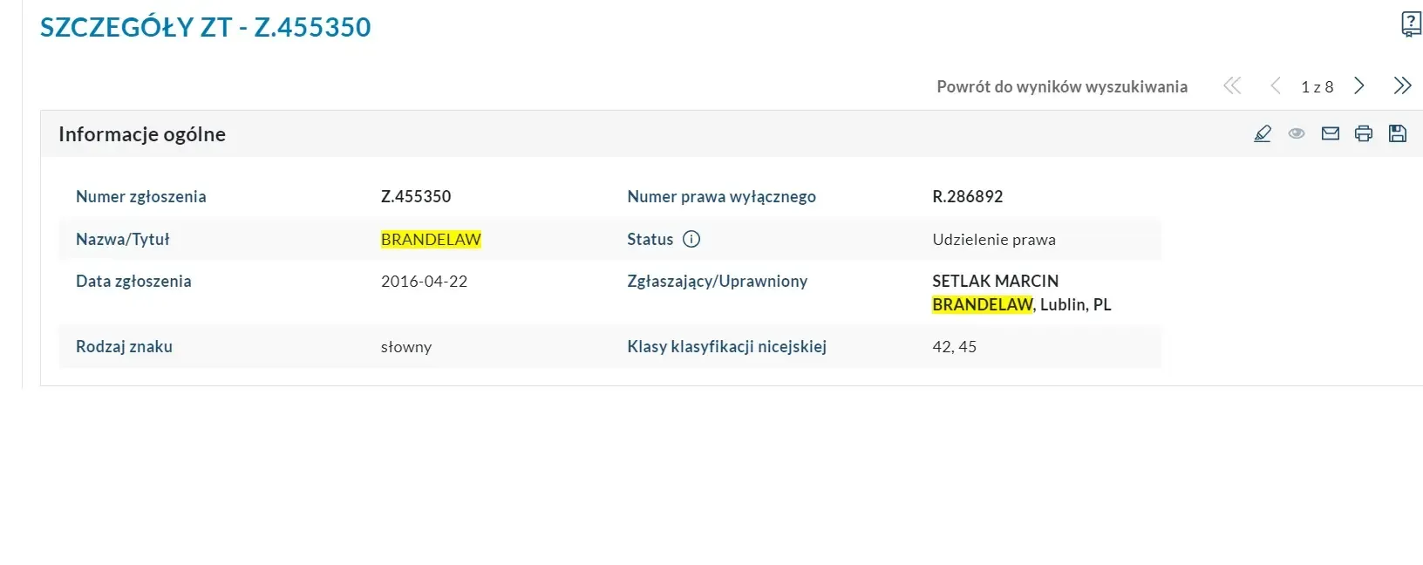Click the 1 z 8 page indicator
Screen dimensions: 1423x565
1317,86
